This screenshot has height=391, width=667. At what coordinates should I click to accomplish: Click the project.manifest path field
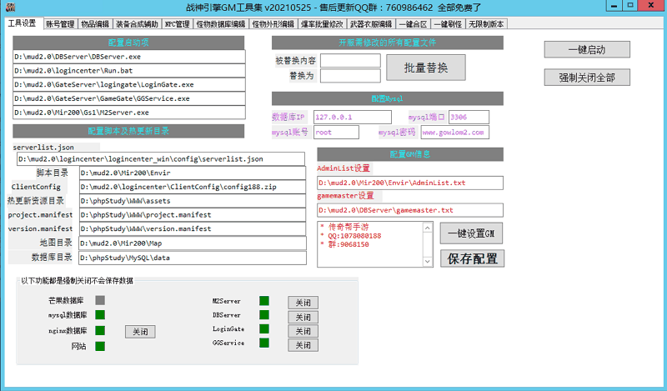pos(193,215)
